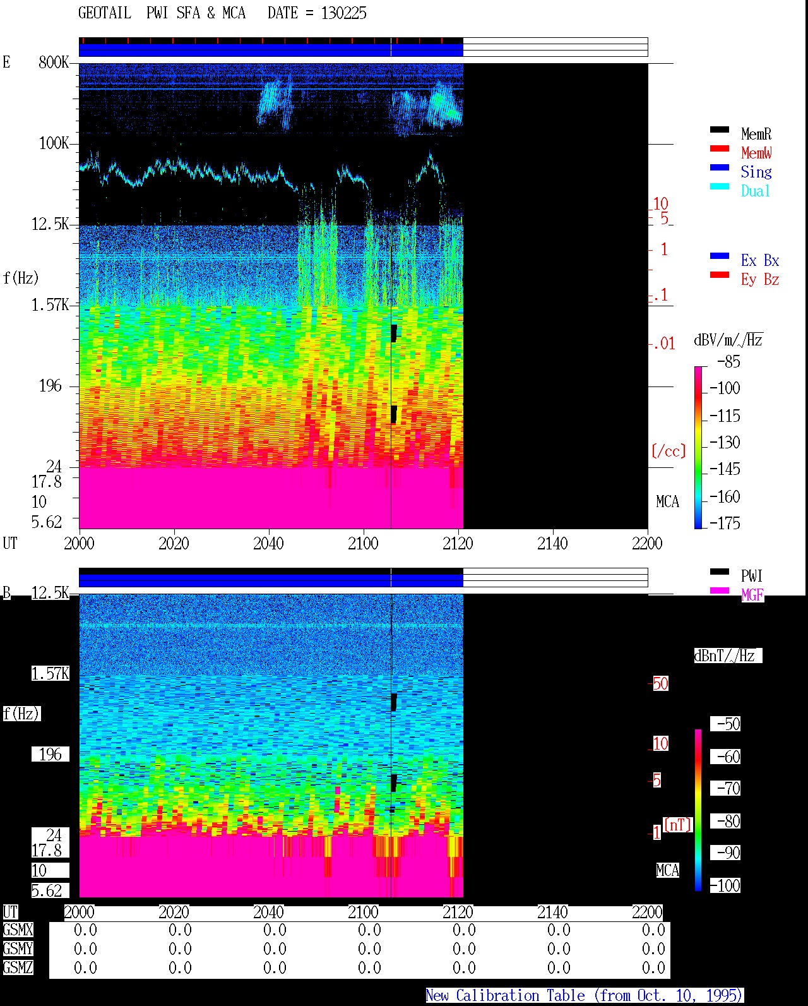Image resolution: width=808 pixels, height=1006 pixels.
Task: Click the '[nT]' magnetic unit label
Action: 678,825
